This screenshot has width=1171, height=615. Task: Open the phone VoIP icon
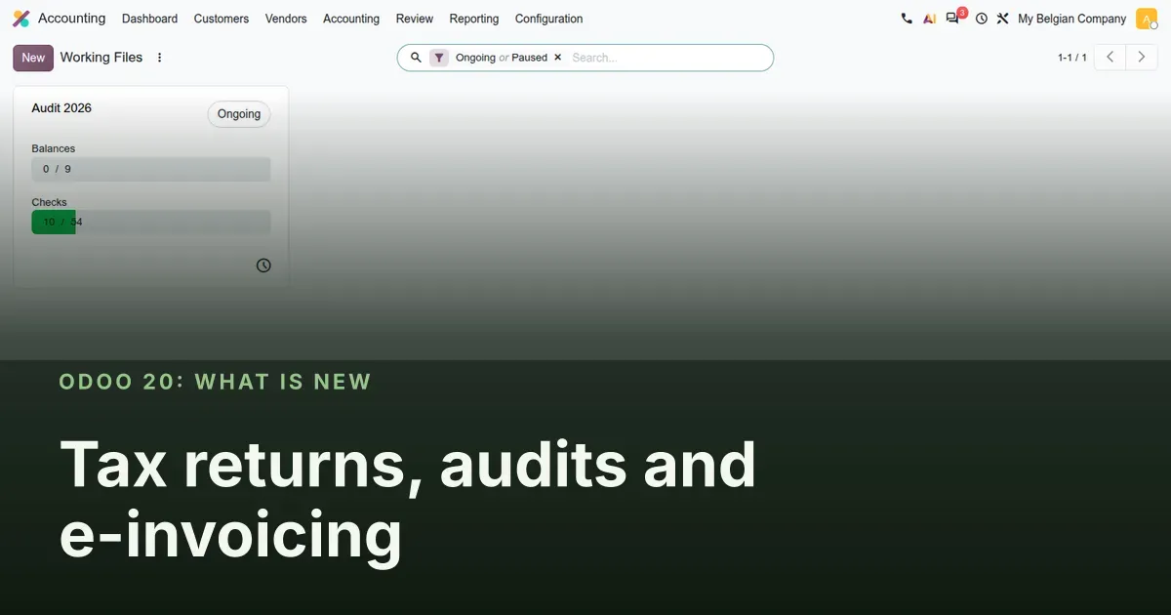[x=907, y=19]
